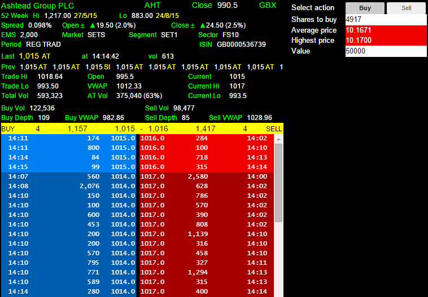Click the Average price field 10.1671
The image size is (428, 297).
tap(386, 30)
